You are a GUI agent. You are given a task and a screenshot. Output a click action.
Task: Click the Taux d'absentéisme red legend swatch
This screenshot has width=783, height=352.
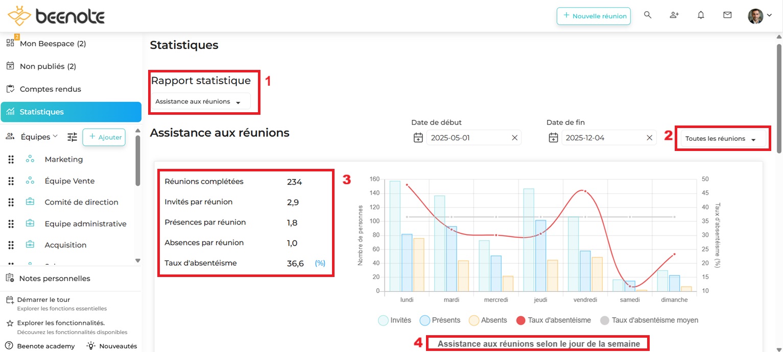pos(520,320)
